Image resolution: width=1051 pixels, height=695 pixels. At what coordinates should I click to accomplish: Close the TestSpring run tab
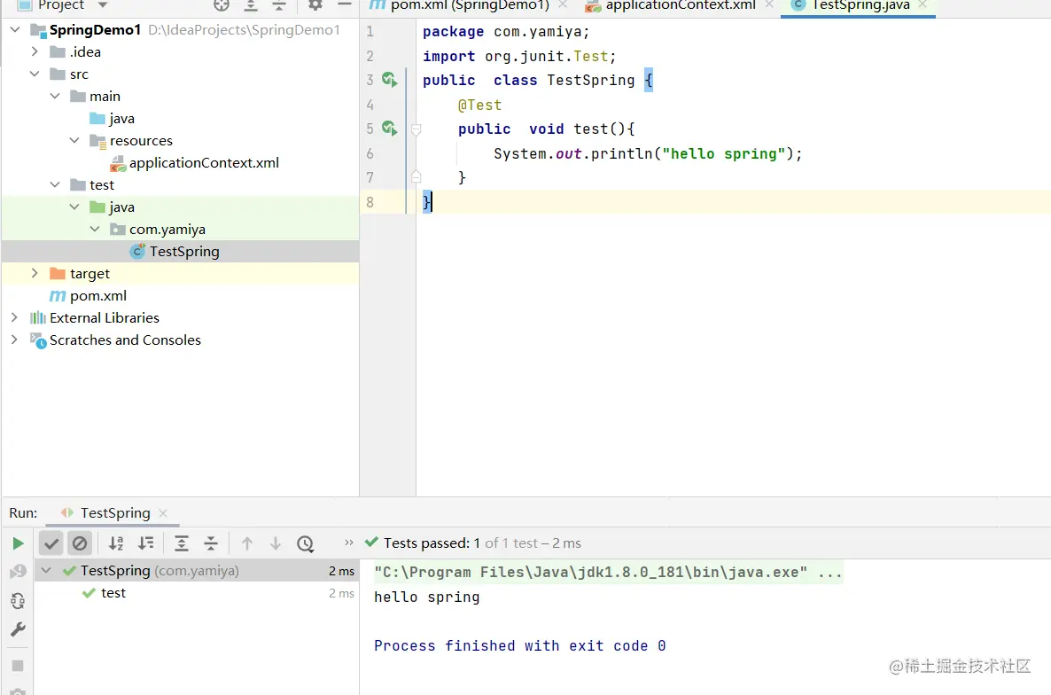point(163,513)
